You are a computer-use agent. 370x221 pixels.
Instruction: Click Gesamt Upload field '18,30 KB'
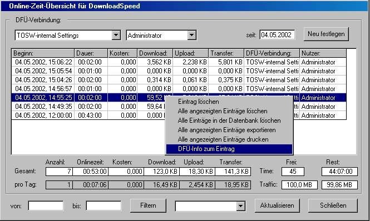click(198, 171)
